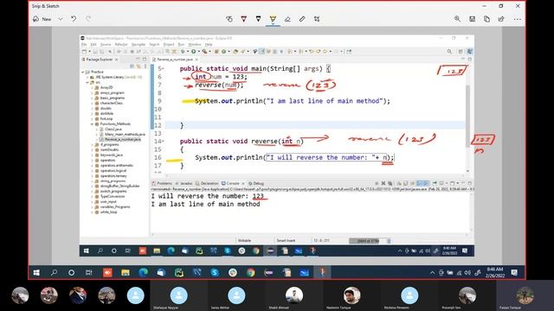The image size is (554, 311).
Task: Open the Help menu in captured Eclipse window
Action: (209, 44)
